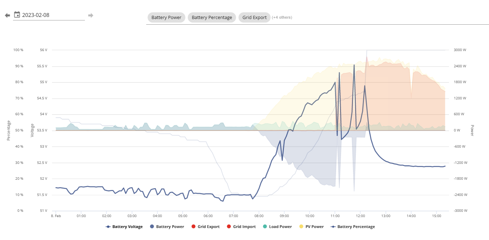Click the 51 V voltage axis label
The image size is (489, 240).
44,211
